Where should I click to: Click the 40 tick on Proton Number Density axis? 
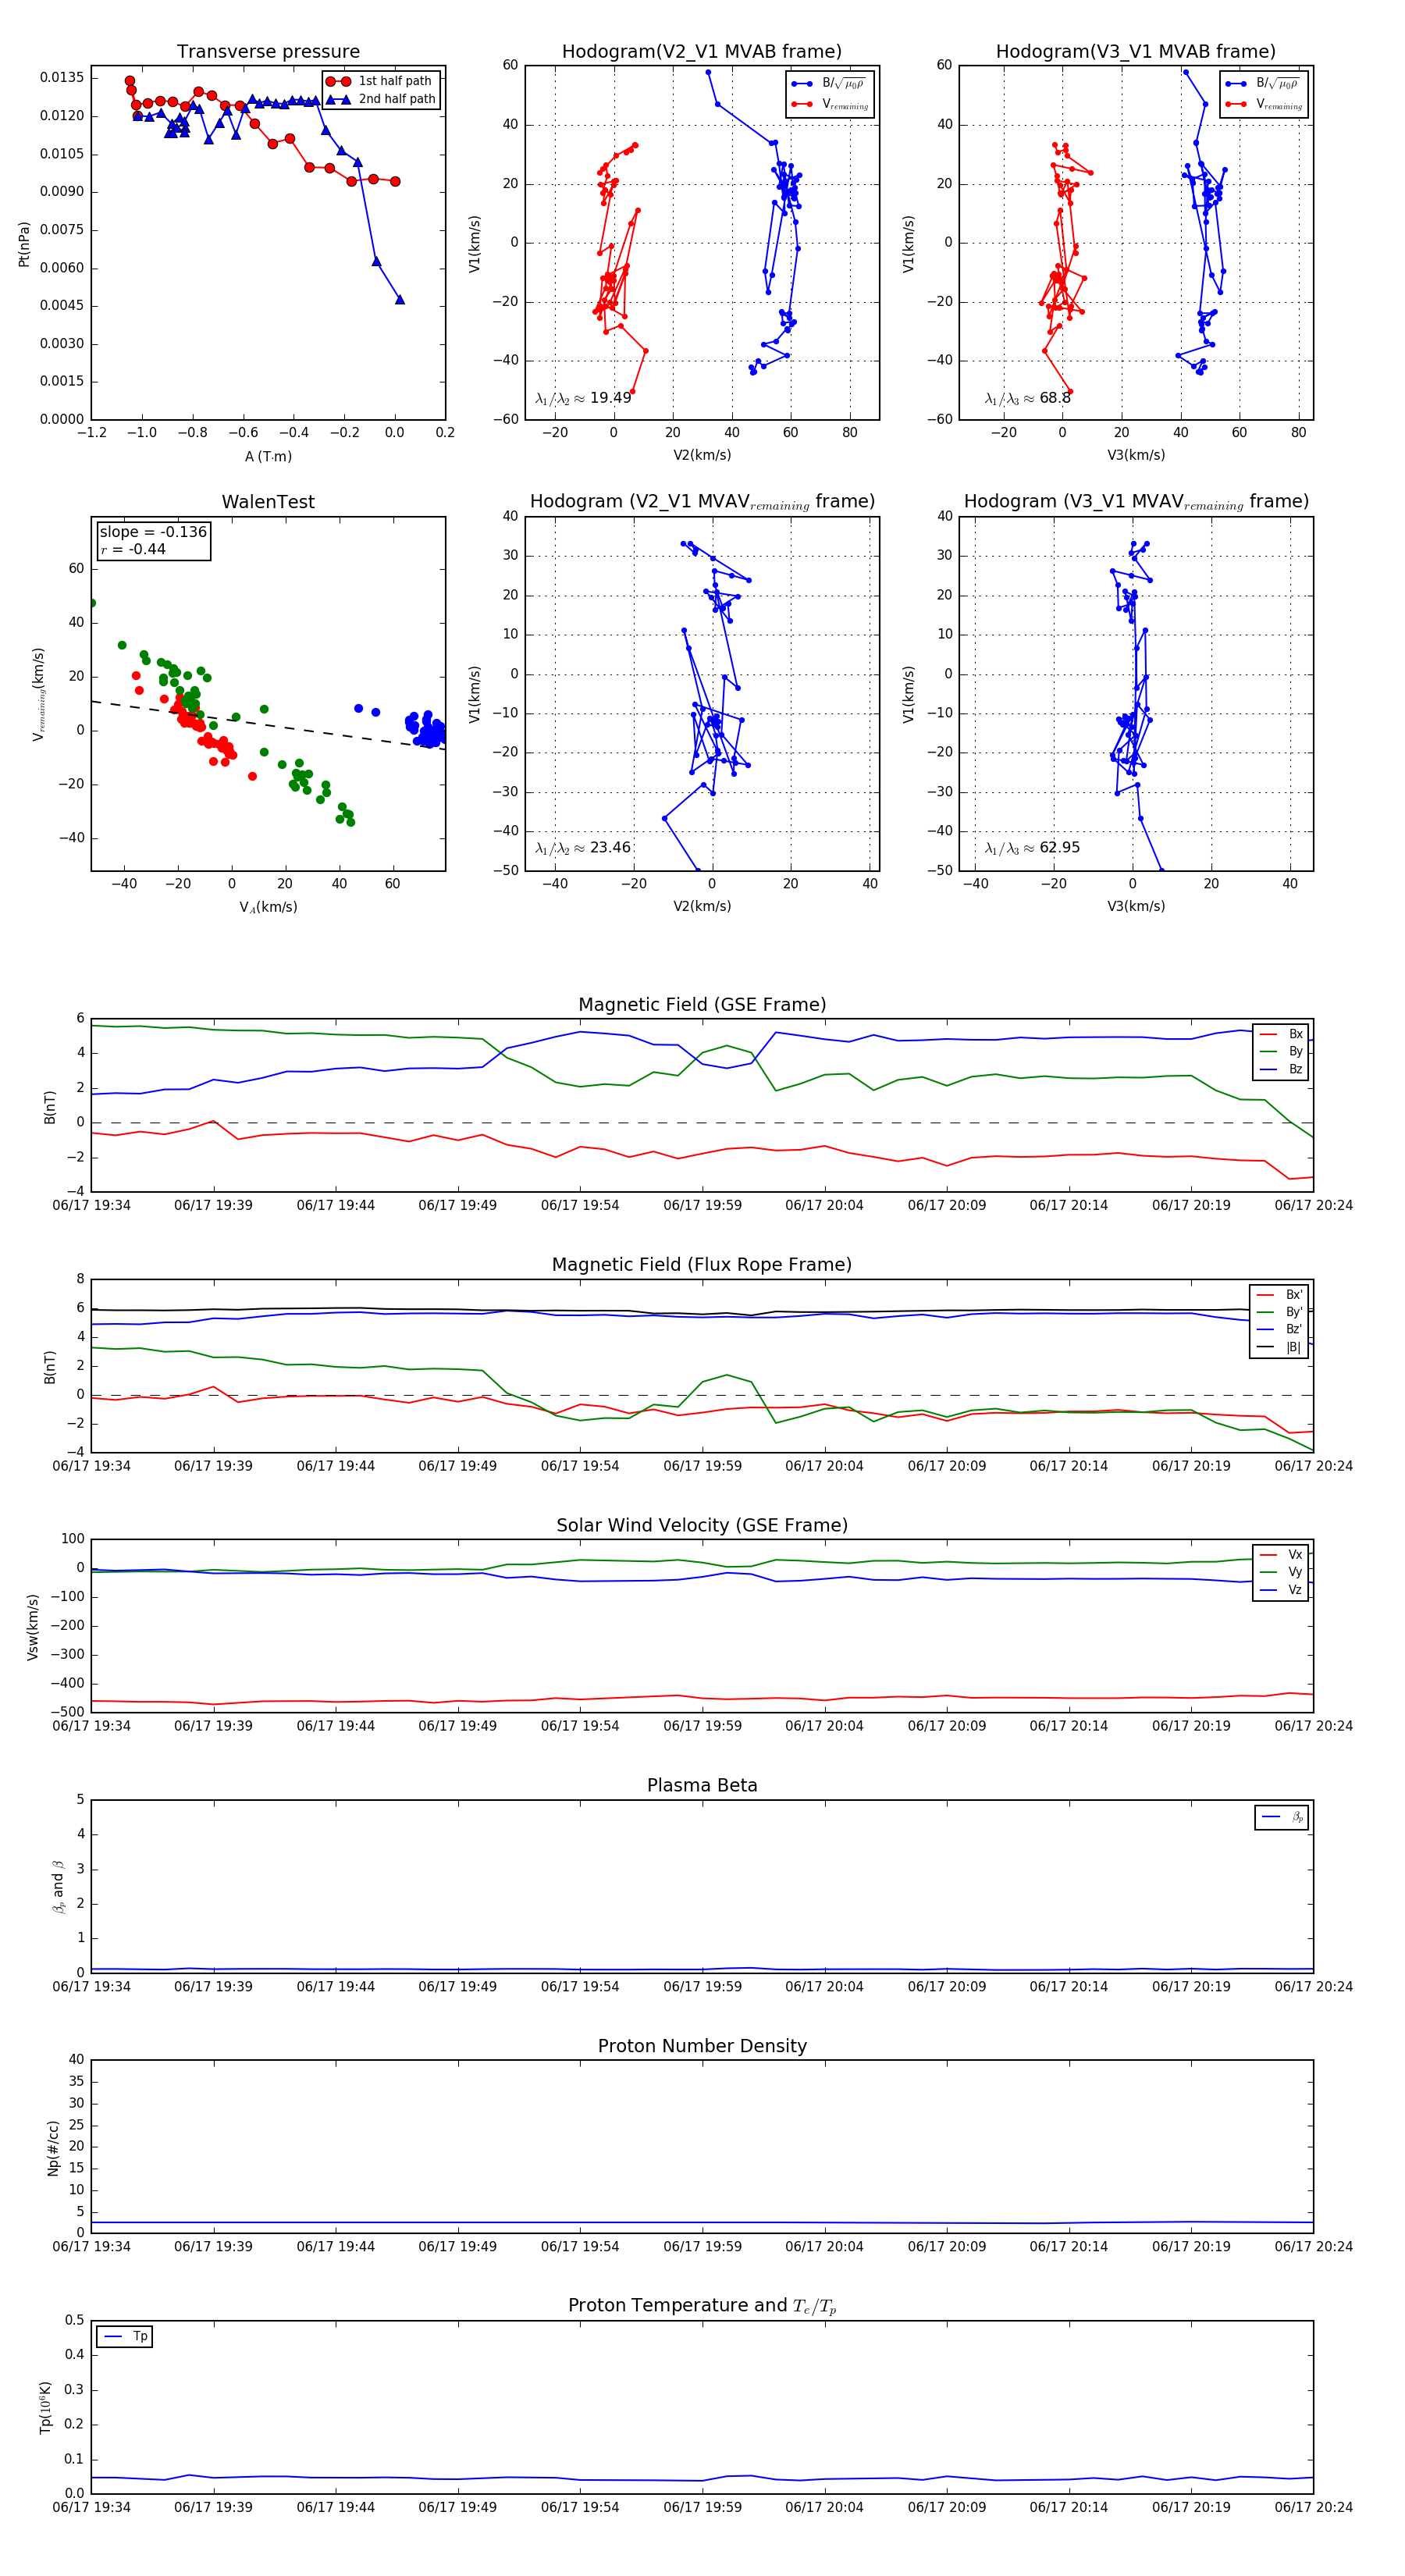[76, 2060]
